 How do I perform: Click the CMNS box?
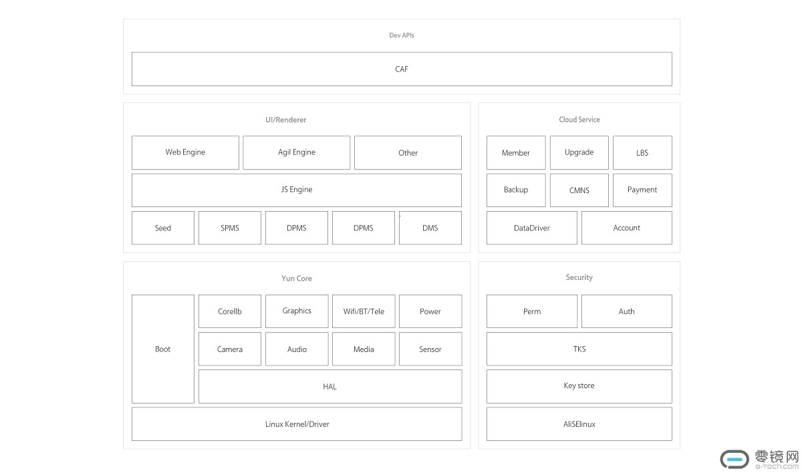(x=579, y=190)
